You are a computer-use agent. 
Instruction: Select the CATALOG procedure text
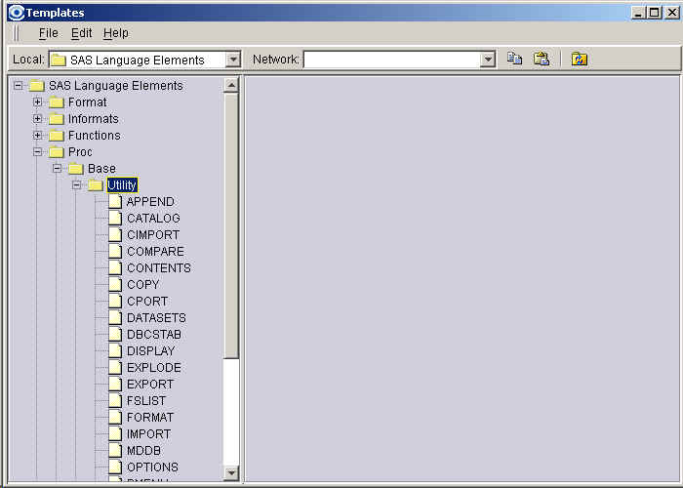(x=153, y=219)
